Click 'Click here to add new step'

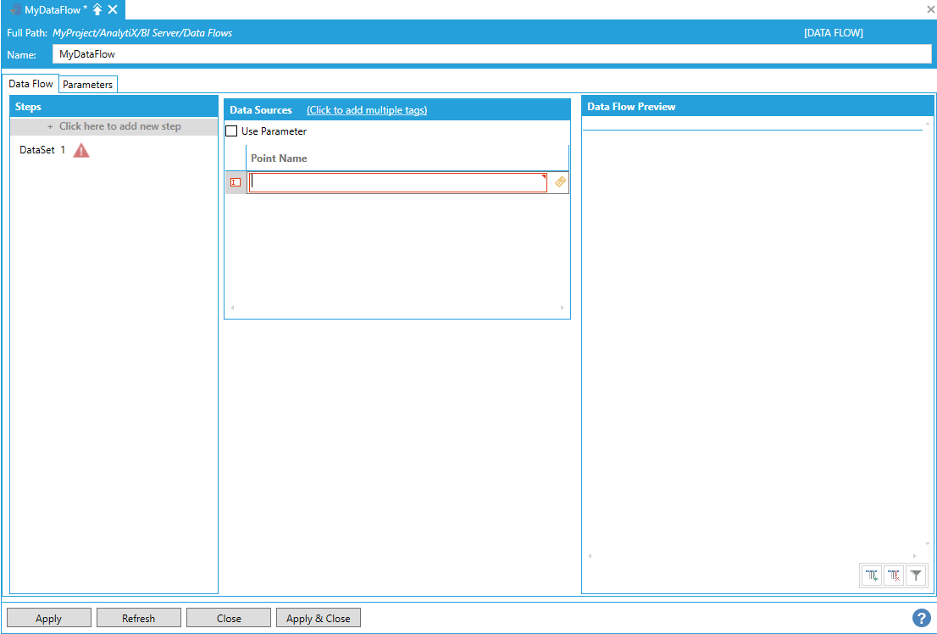click(114, 126)
